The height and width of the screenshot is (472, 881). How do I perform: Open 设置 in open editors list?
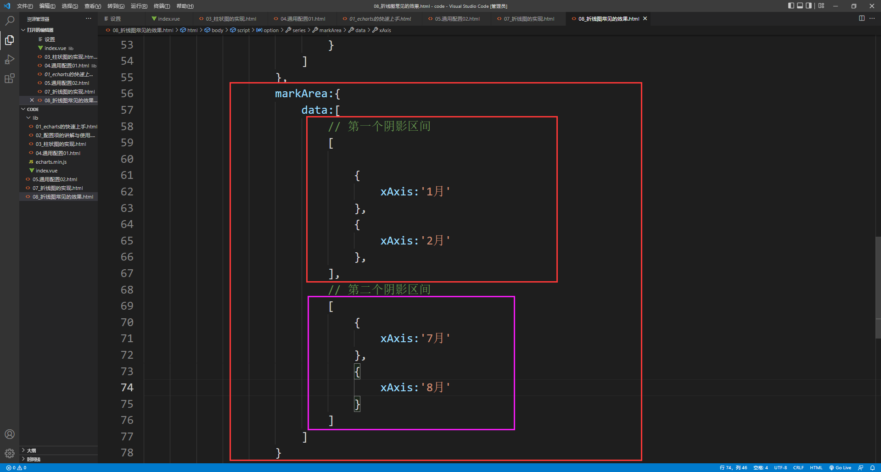tap(50, 39)
